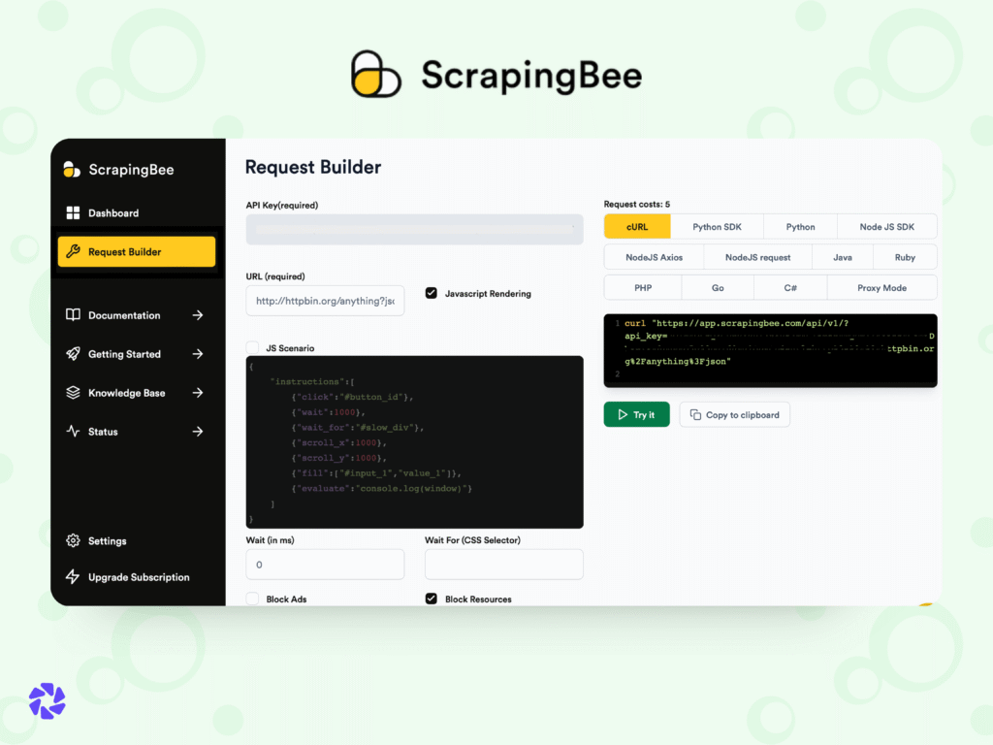This screenshot has width=993, height=745.
Task: Enable the JS Scenario option
Action: click(252, 347)
